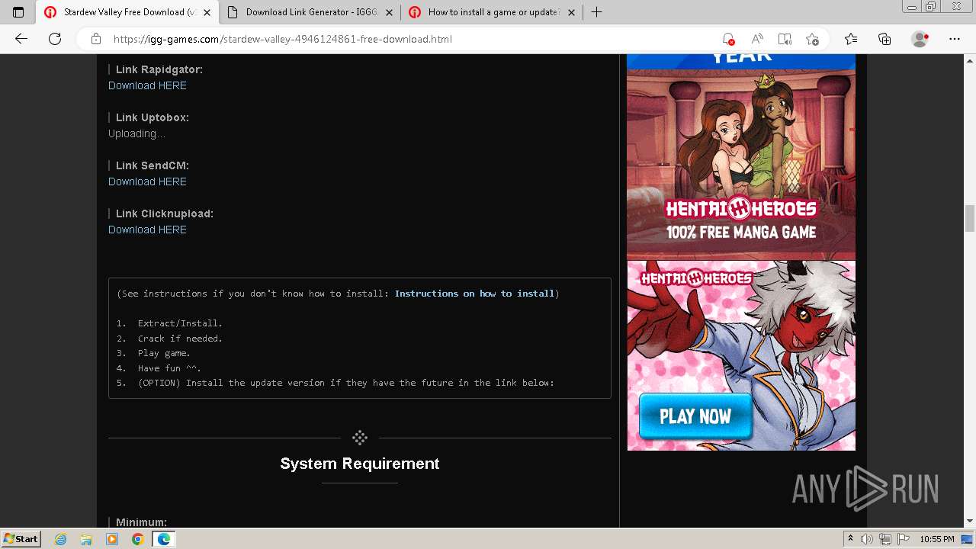Select the Uploading… text
Viewport: 976px width, 549px height.
coord(136,133)
